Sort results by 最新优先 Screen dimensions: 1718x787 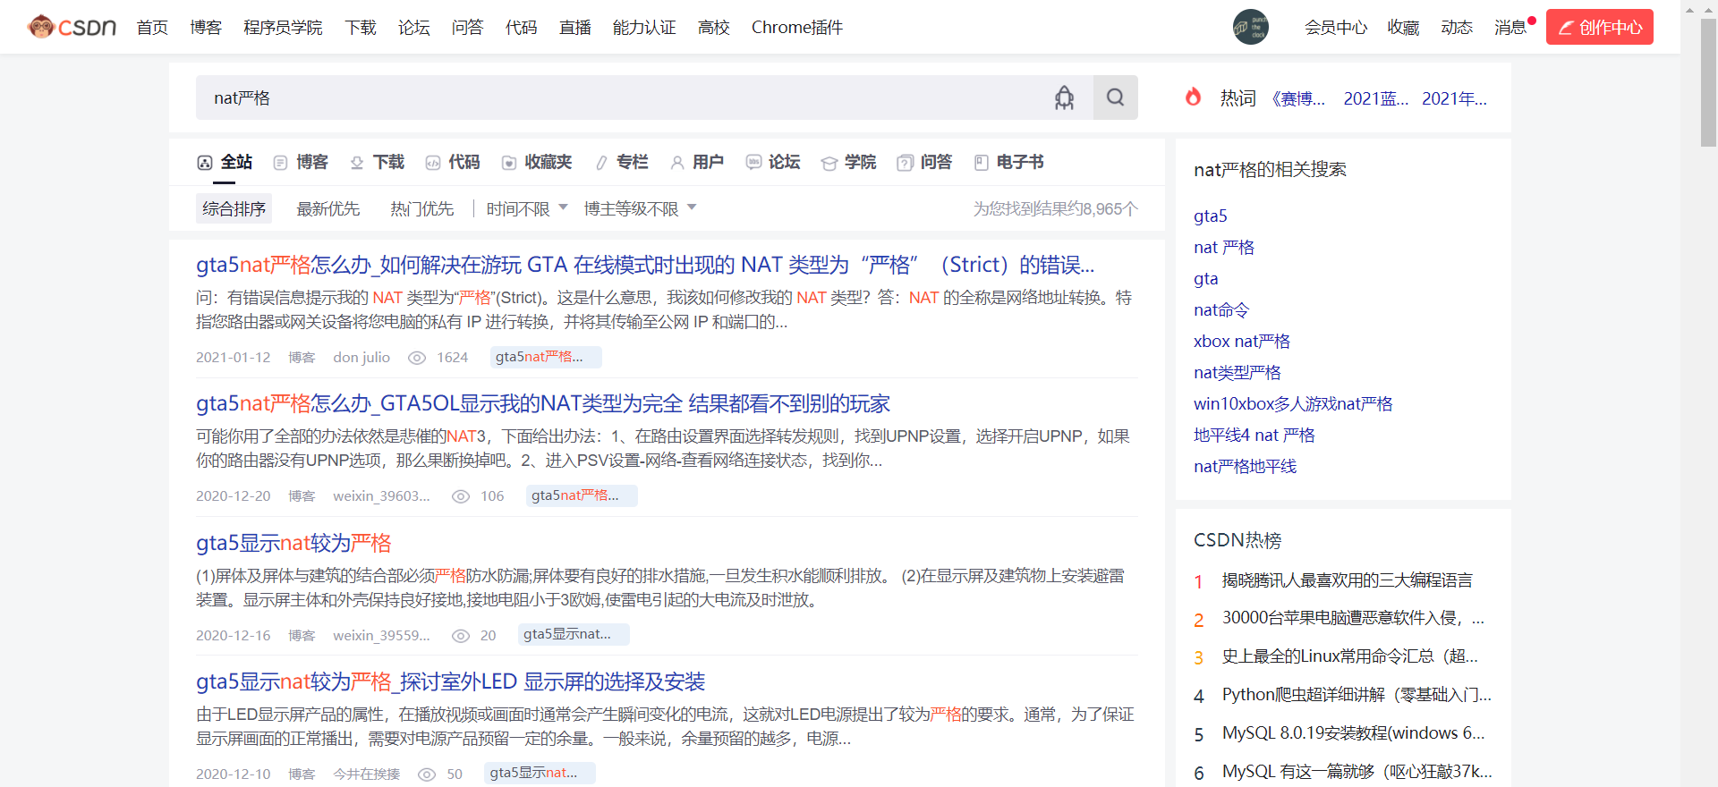click(328, 208)
